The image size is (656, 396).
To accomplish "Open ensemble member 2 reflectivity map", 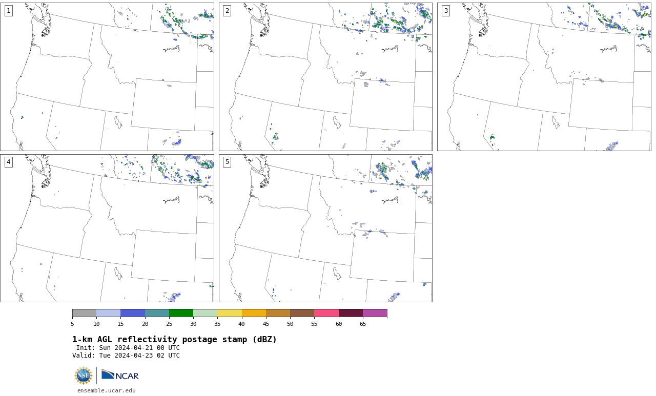I will [x=325, y=77].
